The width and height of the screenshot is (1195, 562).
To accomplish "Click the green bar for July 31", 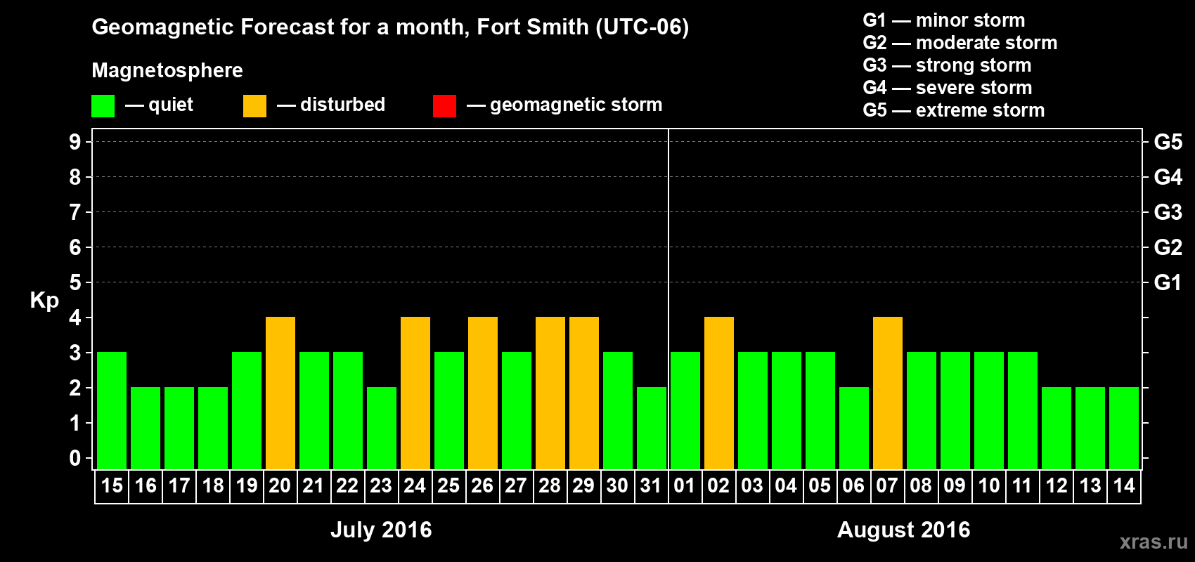I will coord(652,428).
